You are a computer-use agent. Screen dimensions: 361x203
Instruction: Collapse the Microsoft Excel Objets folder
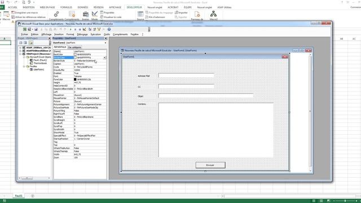click(24, 57)
